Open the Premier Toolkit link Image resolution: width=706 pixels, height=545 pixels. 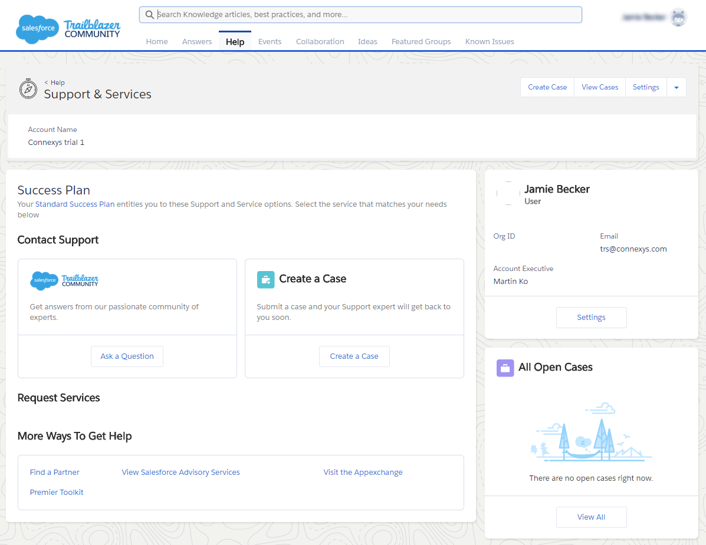coord(56,493)
